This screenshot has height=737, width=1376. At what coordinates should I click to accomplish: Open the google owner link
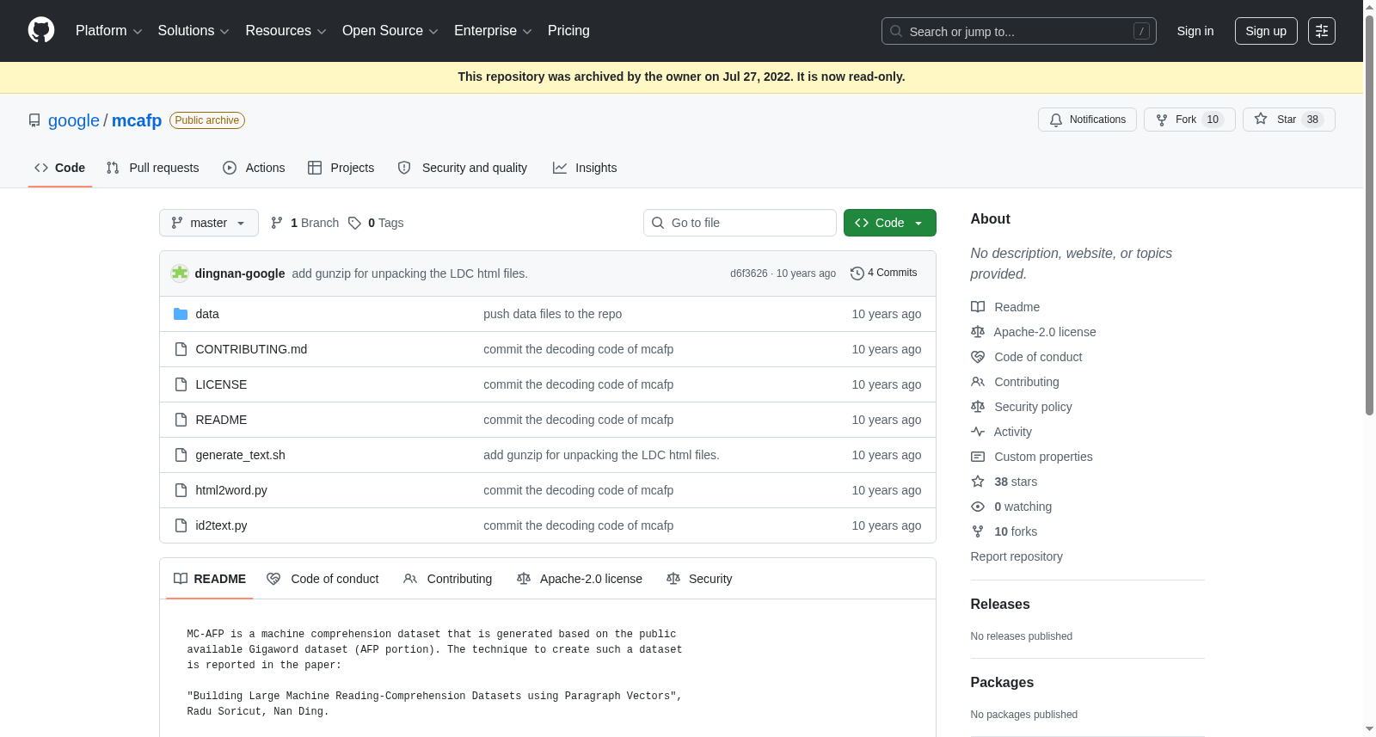(x=74, y=120)
